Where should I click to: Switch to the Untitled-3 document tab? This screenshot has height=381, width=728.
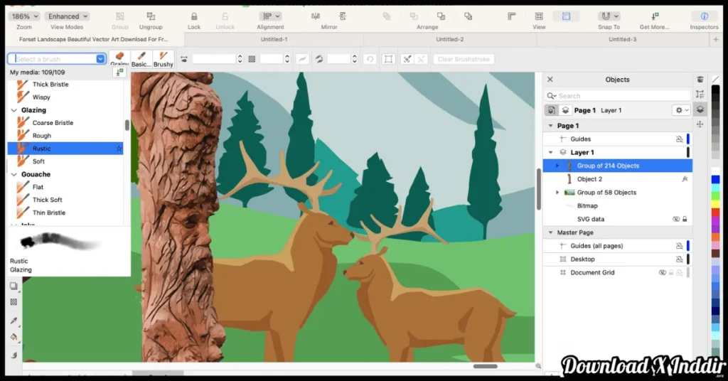click(623, 39)
